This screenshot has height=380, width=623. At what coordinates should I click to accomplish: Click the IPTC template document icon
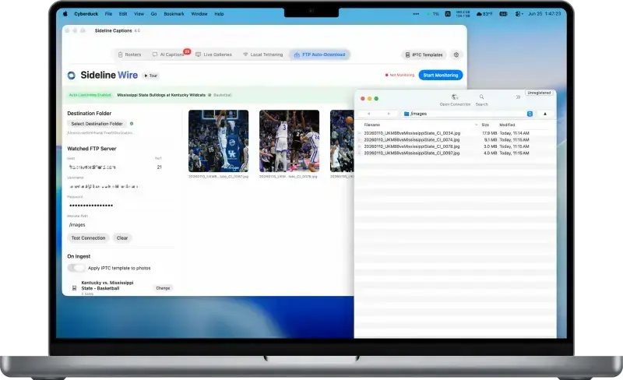(74, 288)
